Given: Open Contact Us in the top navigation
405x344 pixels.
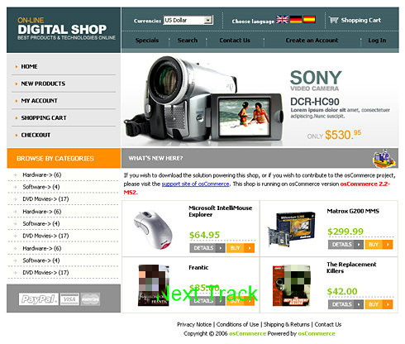Looking at the screenshot, I should point(235,41).
